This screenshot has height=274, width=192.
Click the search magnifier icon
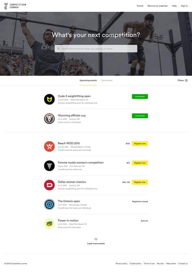[x=59, y=49]
